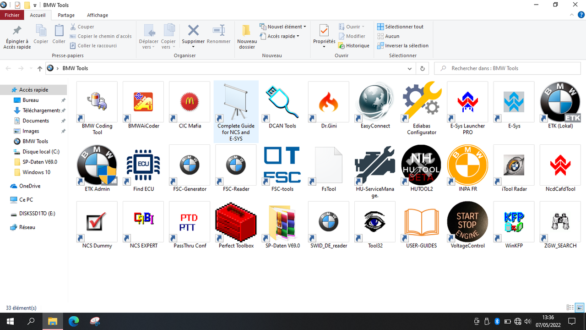Go up one folder level
This screenshot has width=586, height=330.
coord(40,68)
